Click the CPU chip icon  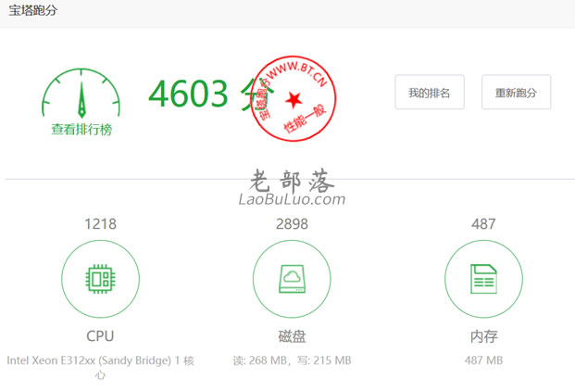coord(100,279)
